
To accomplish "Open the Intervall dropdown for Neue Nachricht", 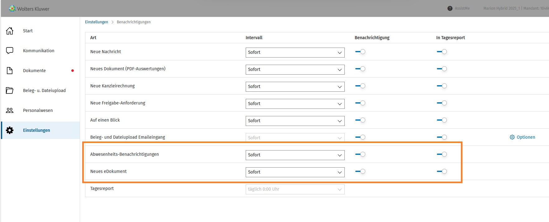I will (295, 53).
